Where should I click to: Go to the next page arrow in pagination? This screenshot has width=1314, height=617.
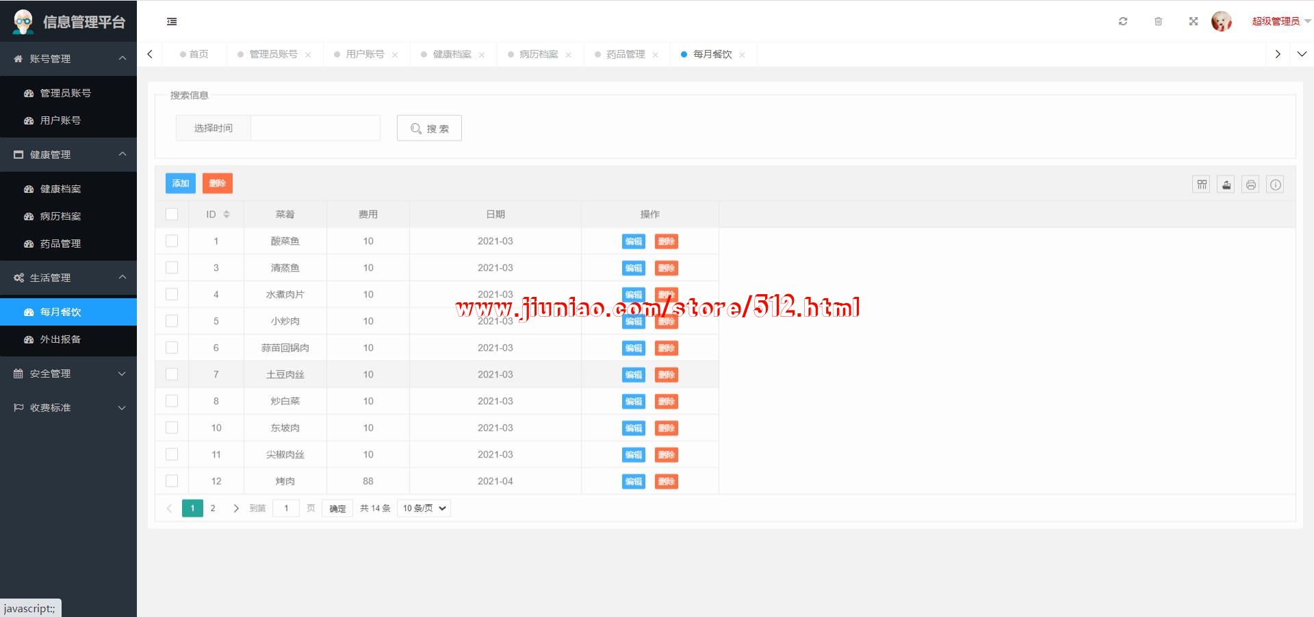(x=236, y=508)
